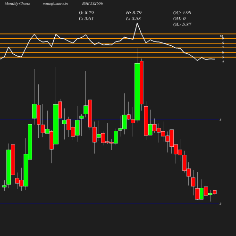The width and height of the screenshot is (236, 236).
Task: Click the tallest green candlestick body
Action: coord(137,92)
